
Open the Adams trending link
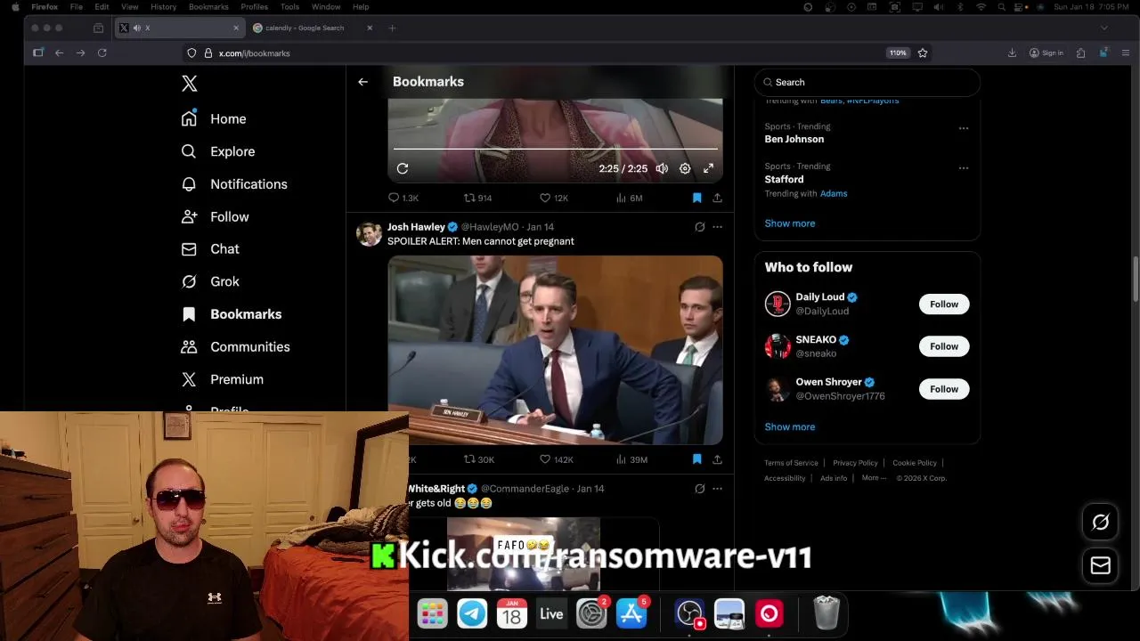pyautogui.click(x=834, y=193)
